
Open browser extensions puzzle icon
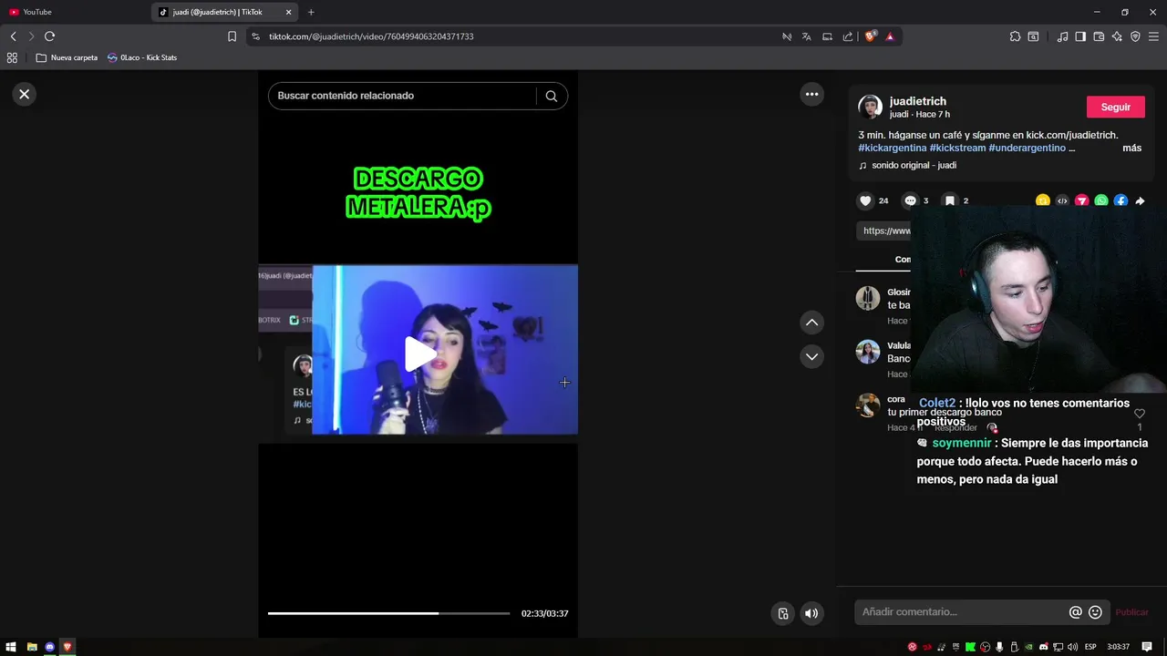click(1015, 36)
